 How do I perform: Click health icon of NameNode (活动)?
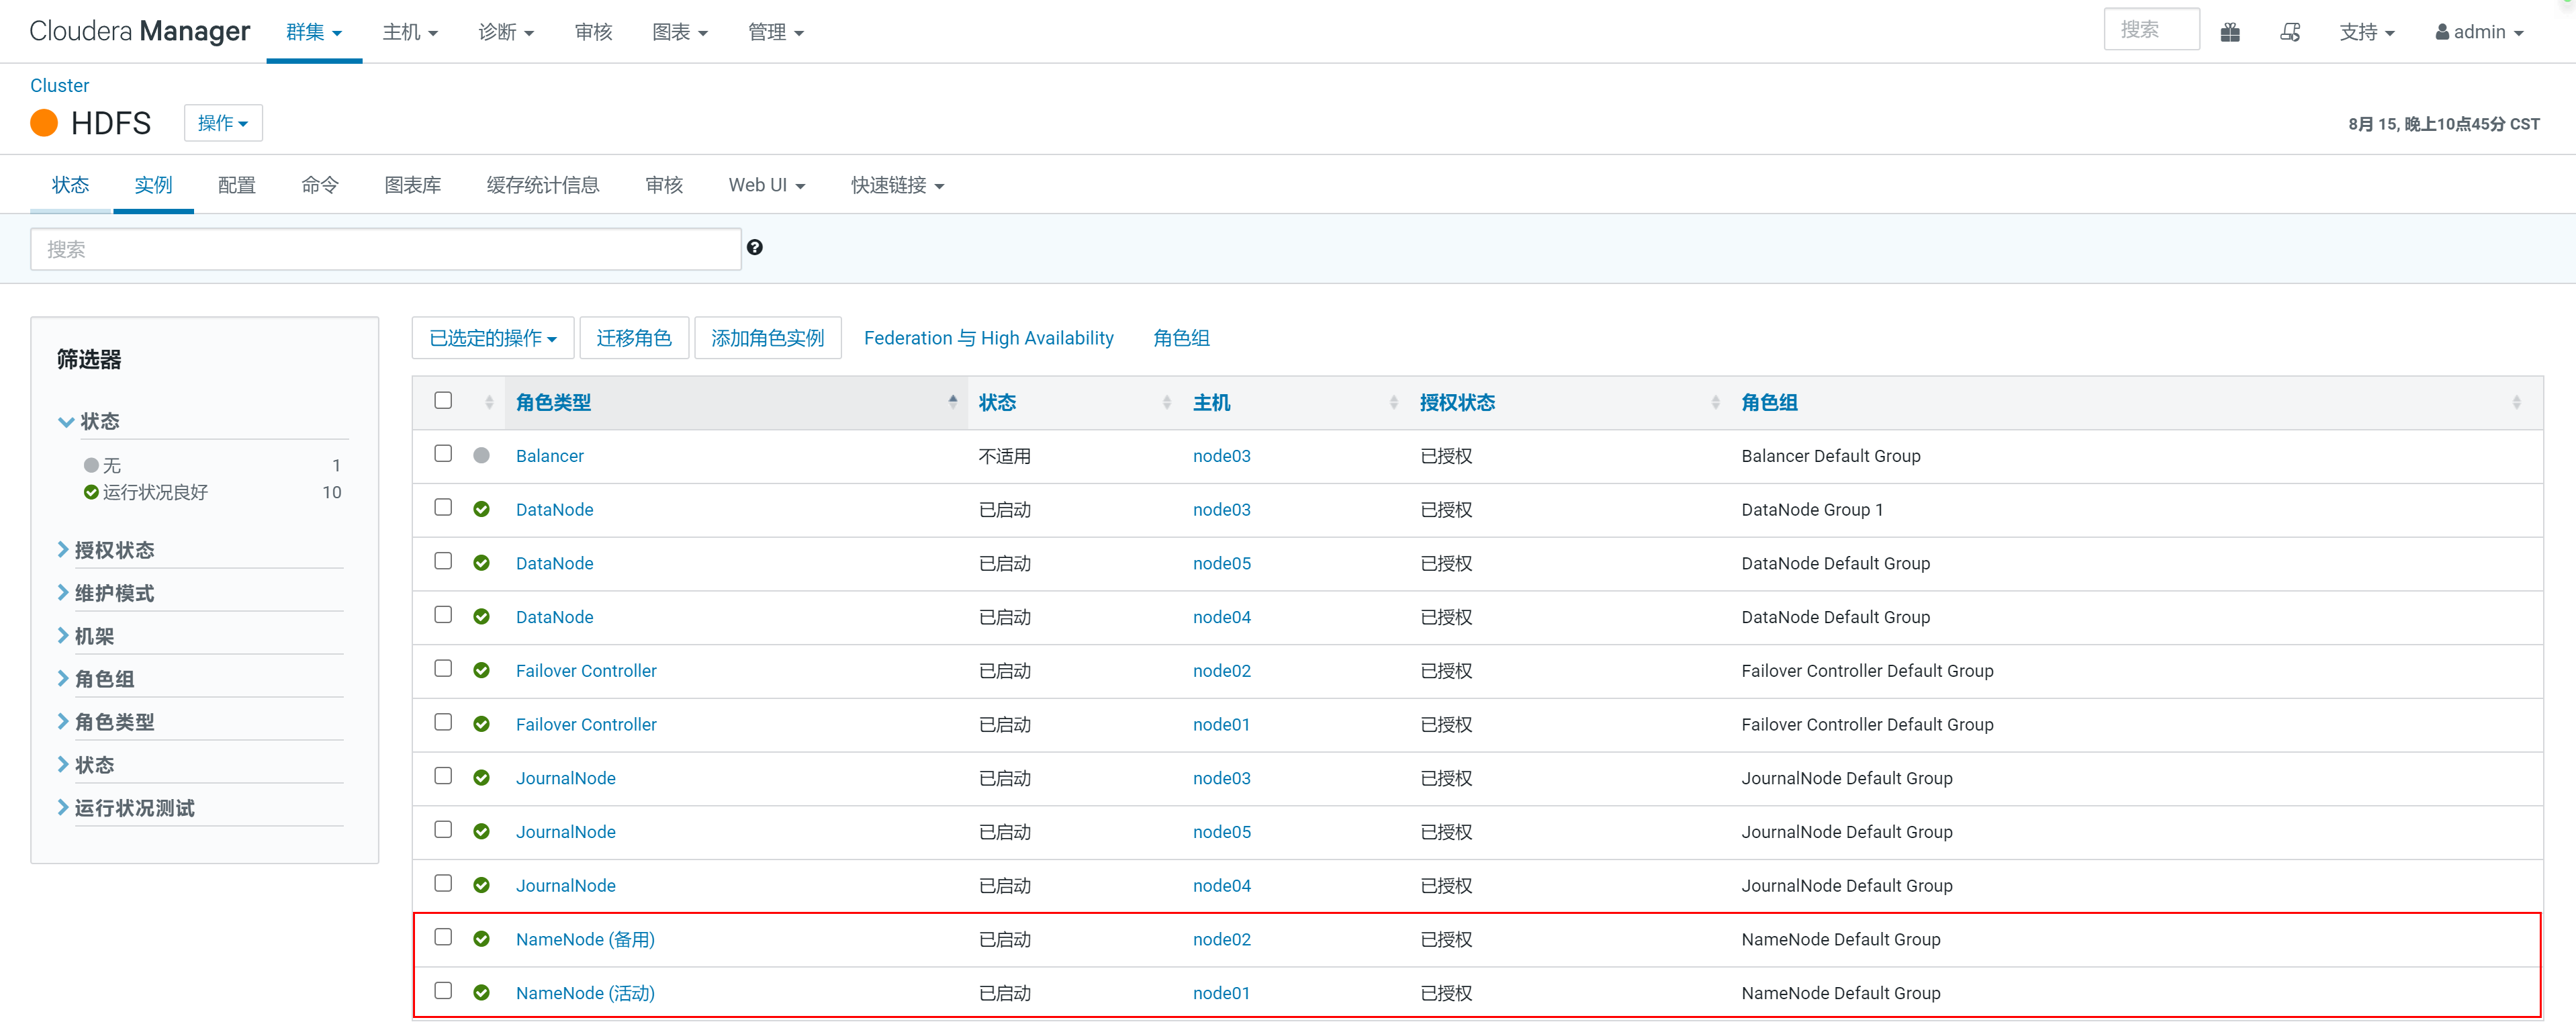(481, 993)
